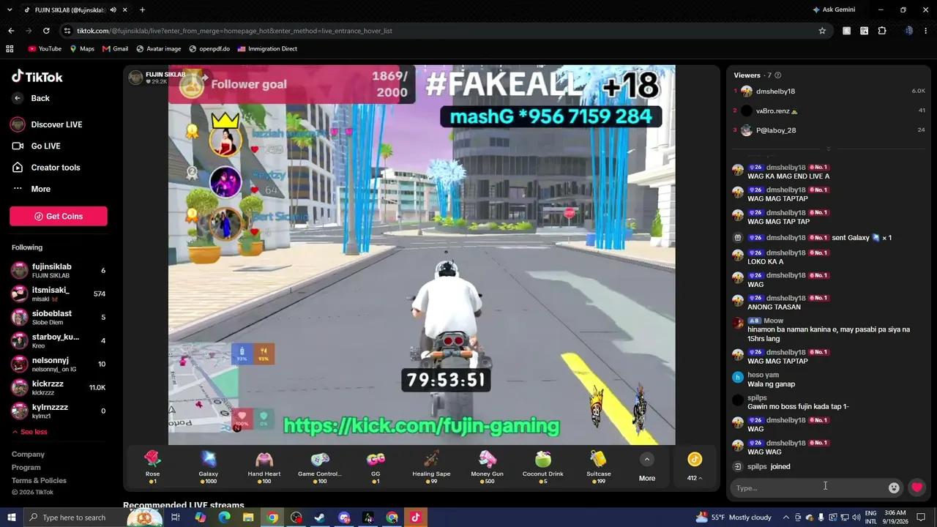Expand the viewers ranking list

pos(829,149)
